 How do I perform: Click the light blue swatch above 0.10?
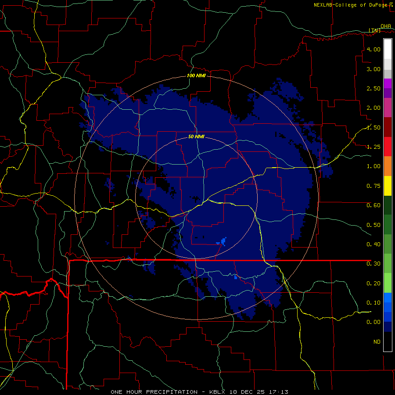click(388, 297)
